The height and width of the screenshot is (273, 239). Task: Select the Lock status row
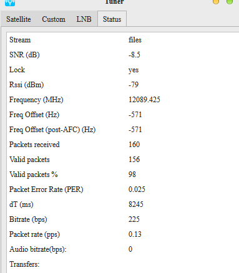click(x=123, y=70)
